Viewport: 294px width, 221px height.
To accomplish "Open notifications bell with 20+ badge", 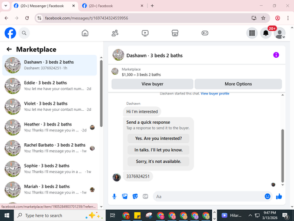I will [x=266, y=33].
